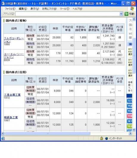Screen dimensions: 137x158
Task: Click the security padlock icon in status bar
Action: point(101,138)
